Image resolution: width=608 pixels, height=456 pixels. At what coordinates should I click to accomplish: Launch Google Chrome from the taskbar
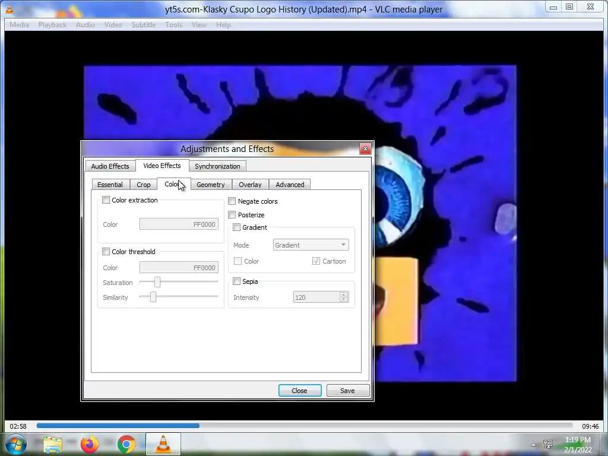(x=126, y=444)
